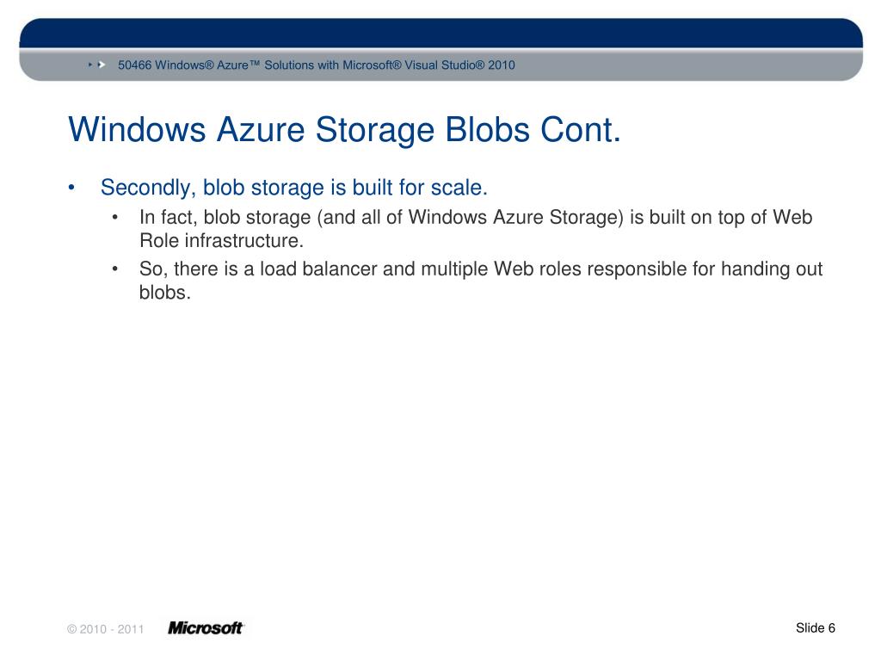Viewport: 881px width, 661px height.
Task: Select the slide title Windows Azure Storage Blobs Cont.
Action: [x=344, y=130]
